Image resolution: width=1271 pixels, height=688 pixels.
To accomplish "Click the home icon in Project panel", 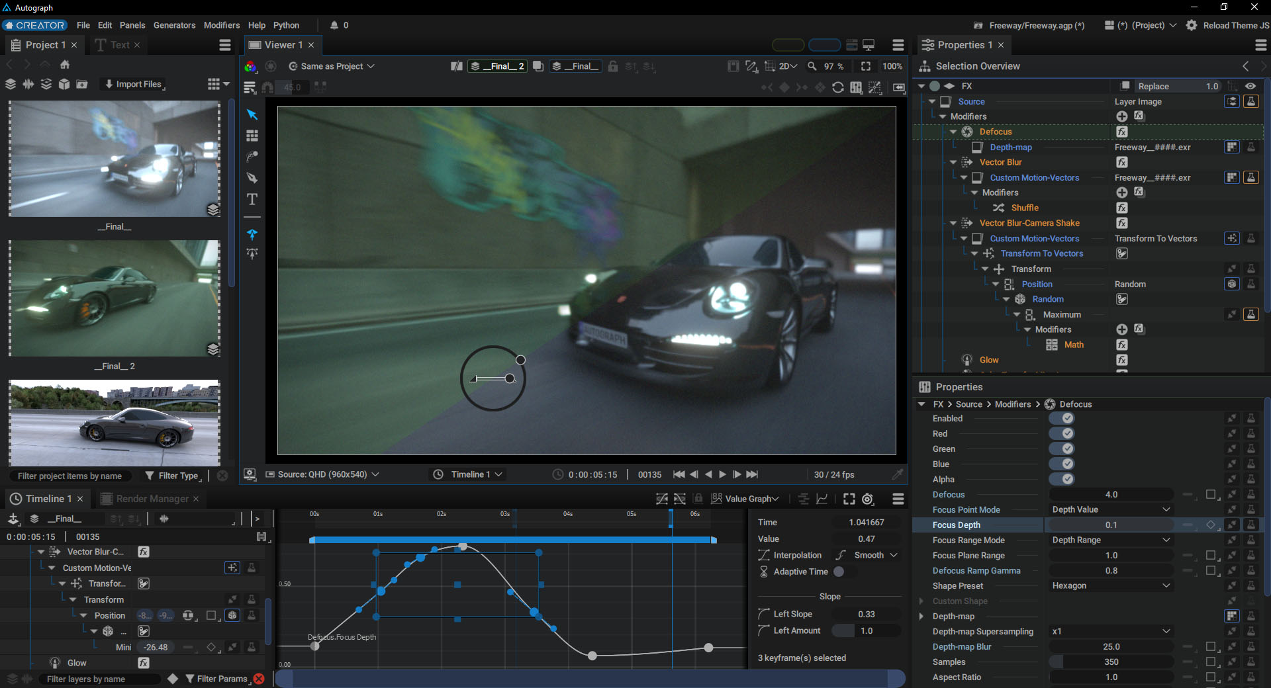I will pyautogui.click(x=65, y=64).
